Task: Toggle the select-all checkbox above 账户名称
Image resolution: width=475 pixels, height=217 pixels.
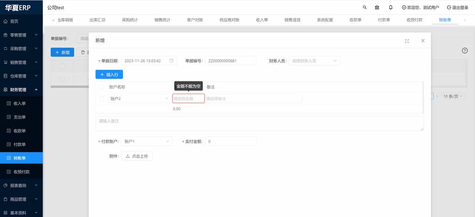Action: [101, 86]
